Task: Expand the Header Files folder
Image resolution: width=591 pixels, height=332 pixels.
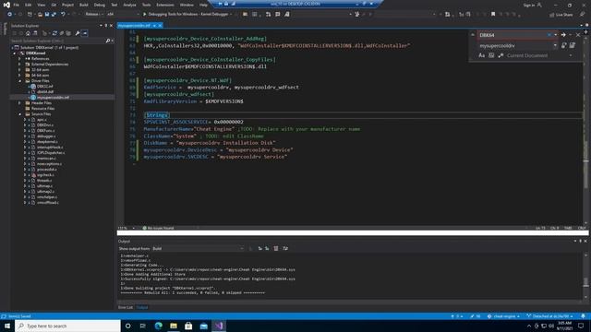Action: pyautogui.click(x=19, y=102)
